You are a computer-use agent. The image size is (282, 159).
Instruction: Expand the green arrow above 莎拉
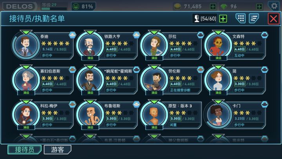pyautogui.click(x=154, y=32)
